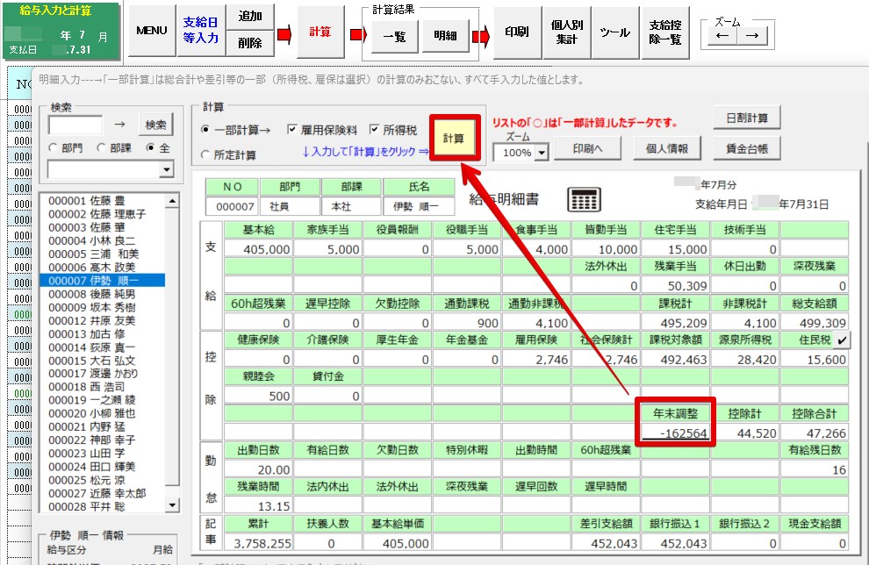Click the 年末調整 value field
Screen dimensions: 869x565
pyautogui.click(x=677, y=432)
